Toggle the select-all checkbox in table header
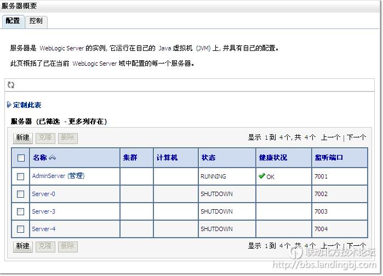This screenshot has height=276, width=383. pyautogui.click(x=21, y=158)
